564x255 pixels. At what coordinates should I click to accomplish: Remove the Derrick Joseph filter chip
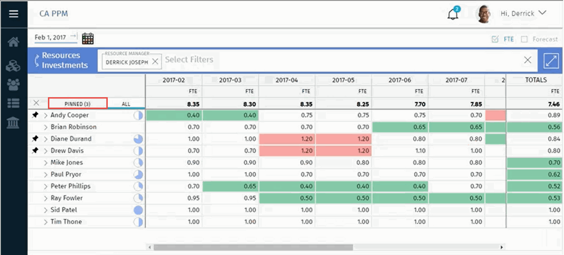(155, 62)
